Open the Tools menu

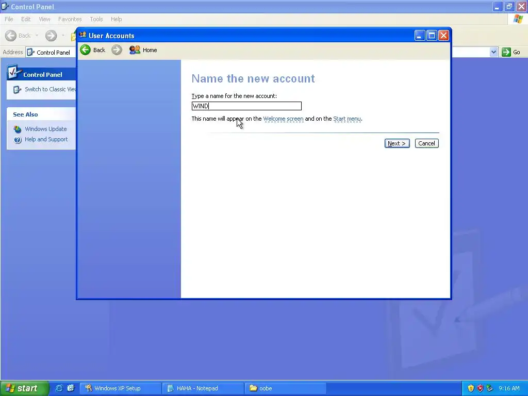click(96, 19)
